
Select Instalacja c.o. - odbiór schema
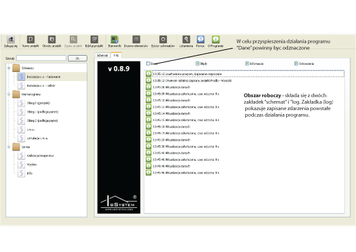(x=41, y=86)
